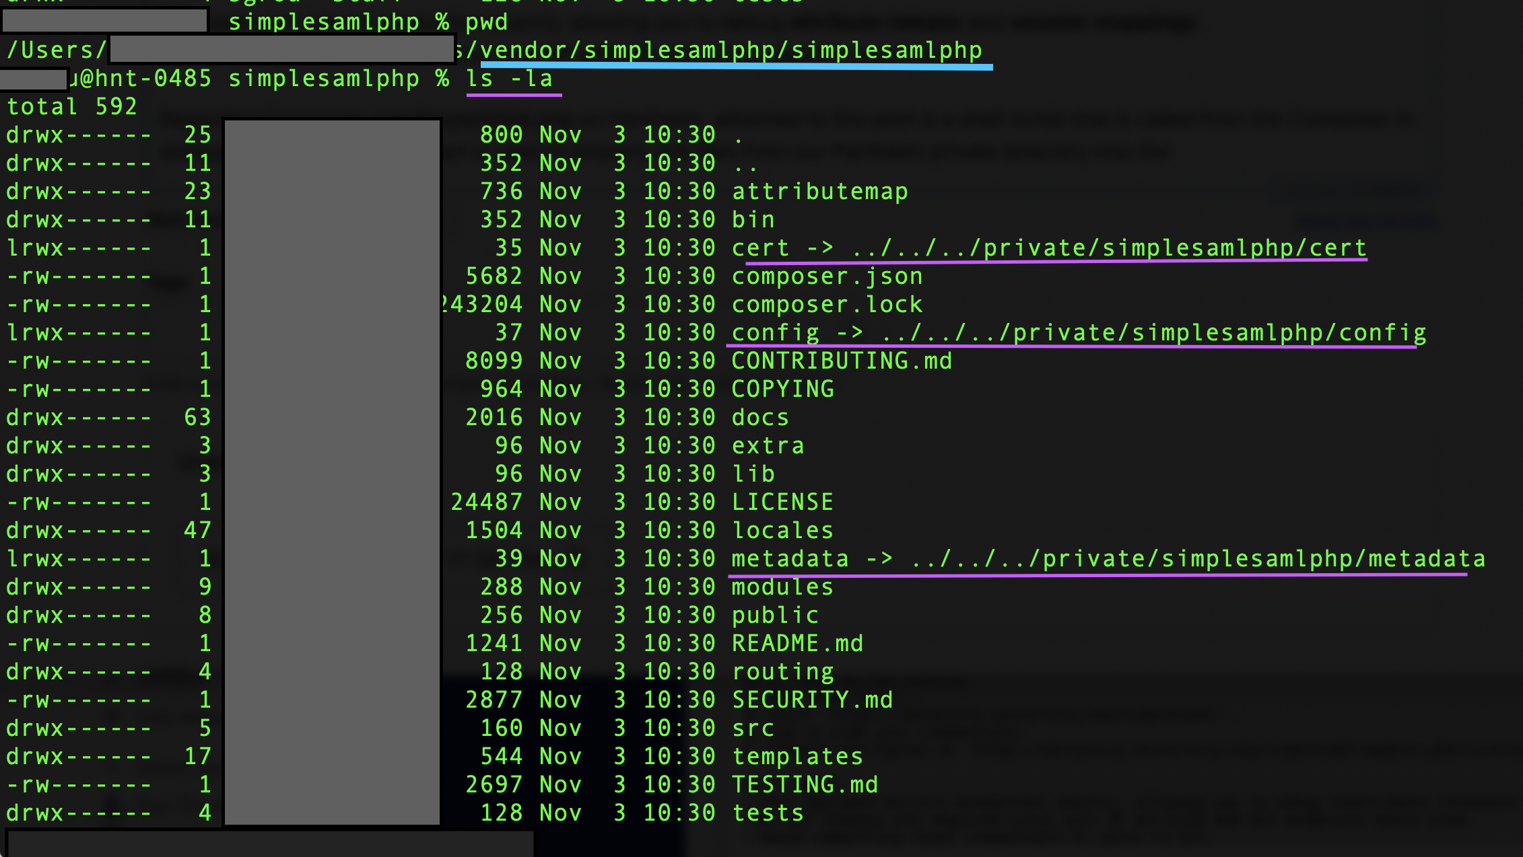The height and width of the screenshot is (857, 1523).
Task: Select the TESTING.md file entry
Action: point(804,784)
